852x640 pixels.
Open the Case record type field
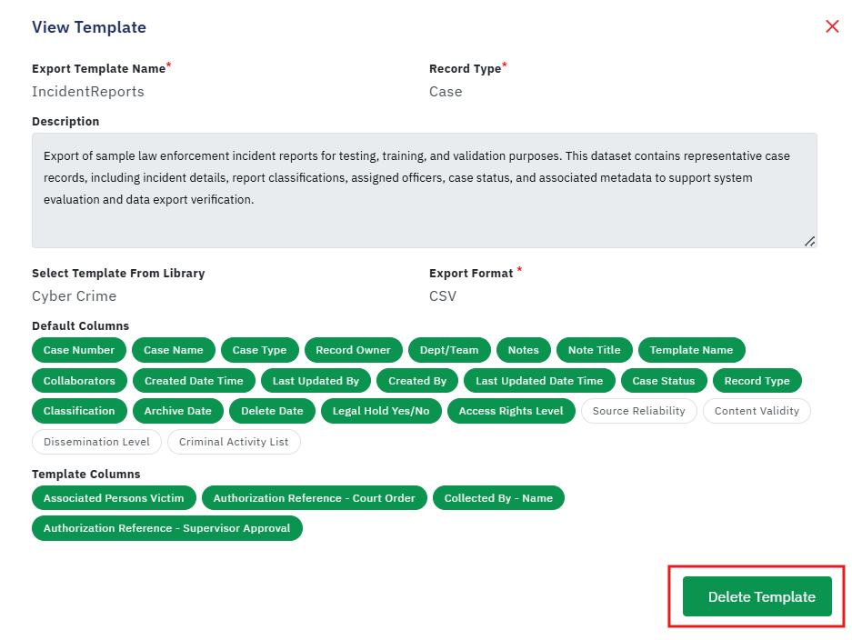(x=446, y=92)
